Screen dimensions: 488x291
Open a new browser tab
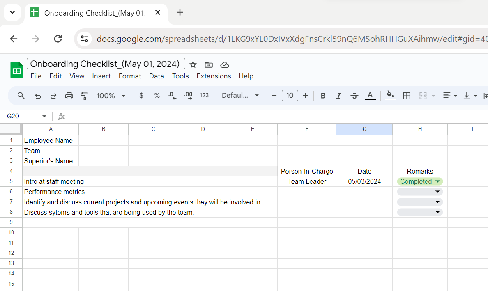pos(180,12)
